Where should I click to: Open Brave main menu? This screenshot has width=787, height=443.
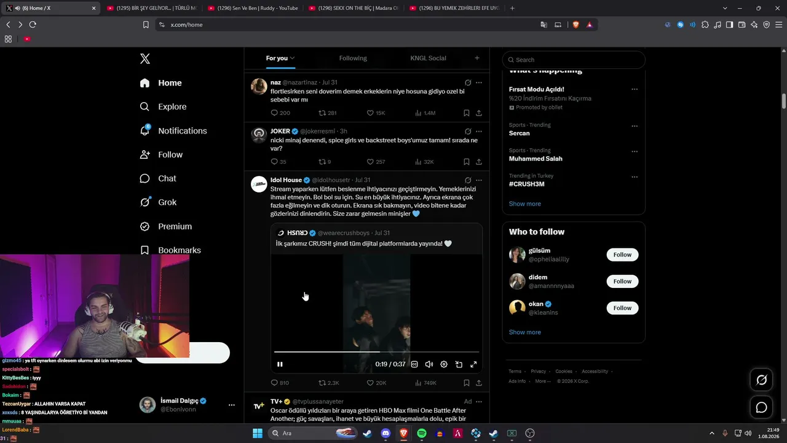click(779, 25)
